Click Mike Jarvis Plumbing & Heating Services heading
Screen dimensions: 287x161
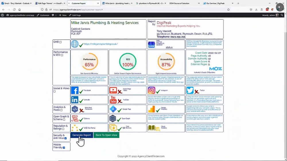105,23
